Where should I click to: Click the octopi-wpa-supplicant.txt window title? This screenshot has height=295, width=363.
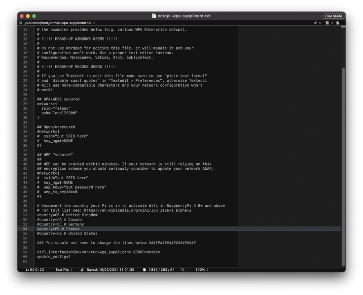coord(184,16)
